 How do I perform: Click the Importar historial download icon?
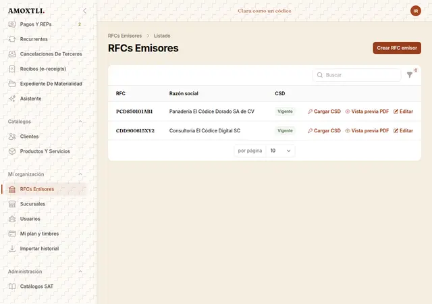[12, 249]
